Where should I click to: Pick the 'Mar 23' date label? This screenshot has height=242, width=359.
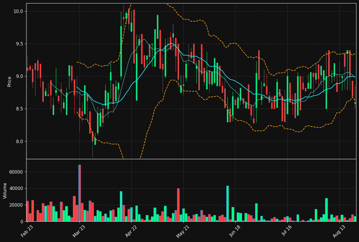point(79,231)
